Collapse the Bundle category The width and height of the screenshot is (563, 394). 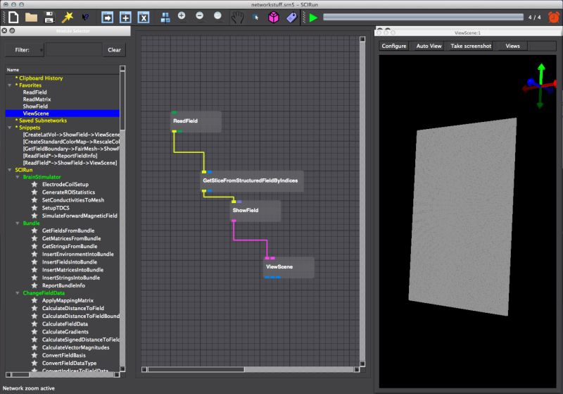click(17, 223)
